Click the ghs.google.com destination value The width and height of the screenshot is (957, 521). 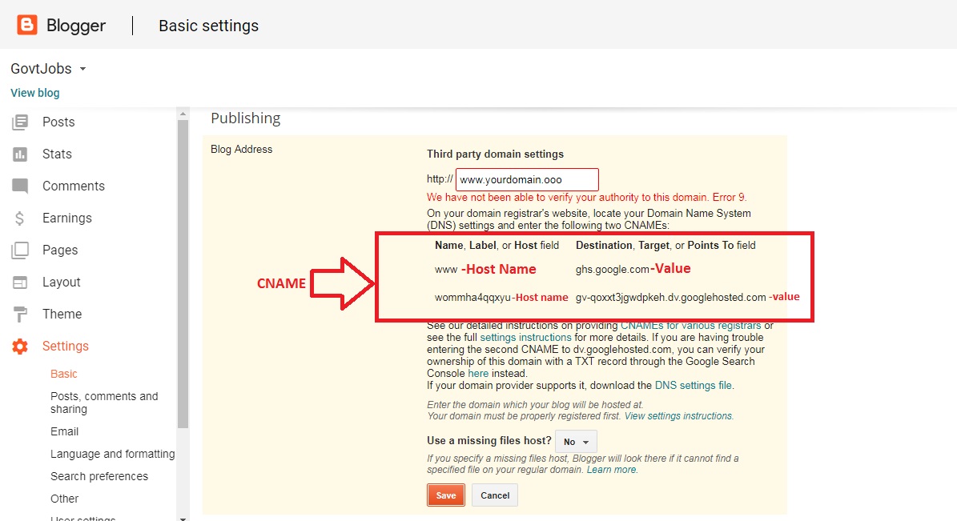point(612,270)
